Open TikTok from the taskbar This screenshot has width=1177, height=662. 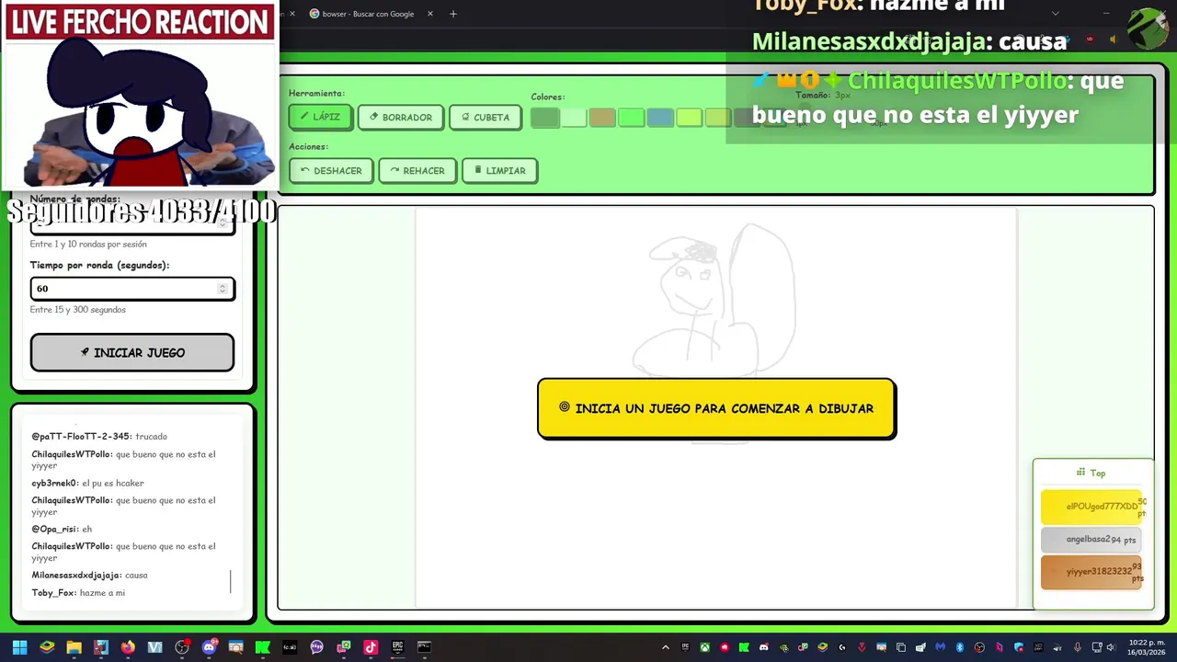click(371, 647)
